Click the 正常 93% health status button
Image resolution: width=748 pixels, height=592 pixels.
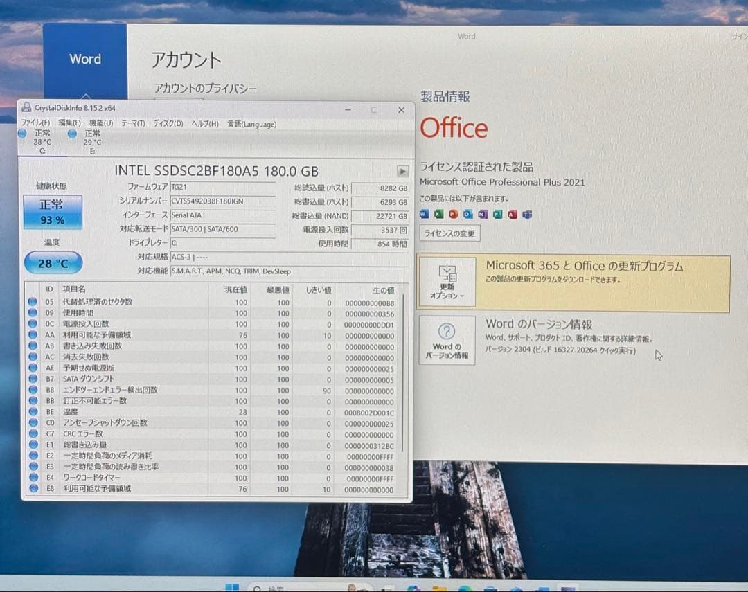(x=53, y=213)
